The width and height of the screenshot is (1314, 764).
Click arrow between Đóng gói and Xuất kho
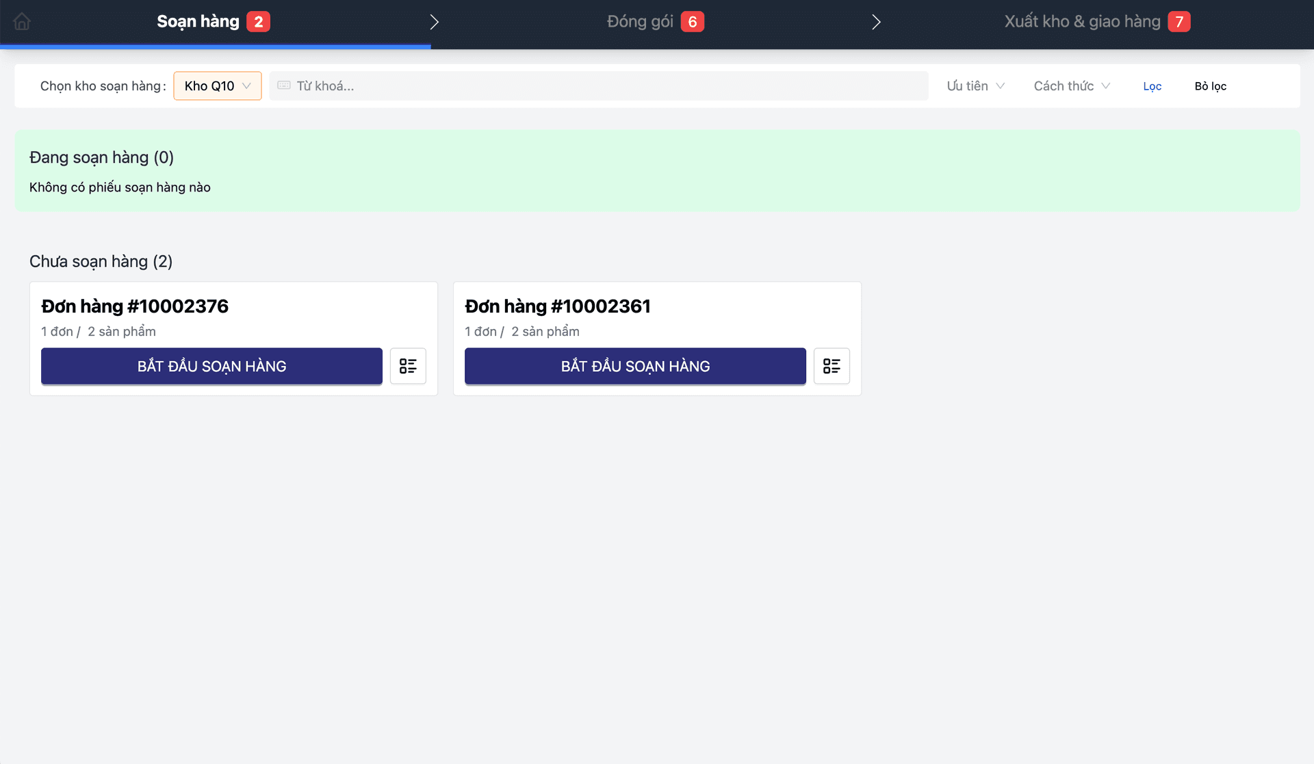tap(876, 22)
